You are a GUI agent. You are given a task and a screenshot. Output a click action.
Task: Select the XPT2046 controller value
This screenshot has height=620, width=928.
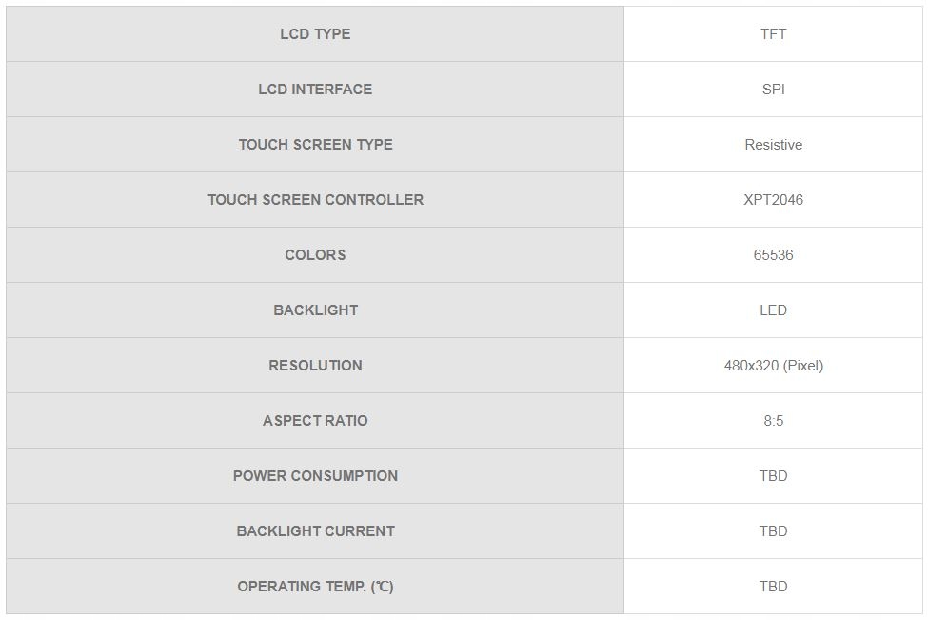[x=773, y=200]
